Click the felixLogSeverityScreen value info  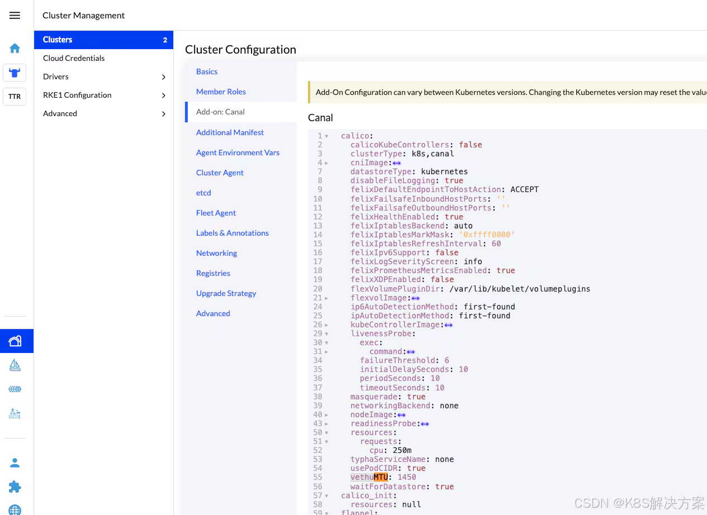(473, 261)
